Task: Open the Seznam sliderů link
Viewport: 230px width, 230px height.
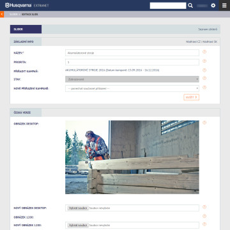Action: pos(208,29)
